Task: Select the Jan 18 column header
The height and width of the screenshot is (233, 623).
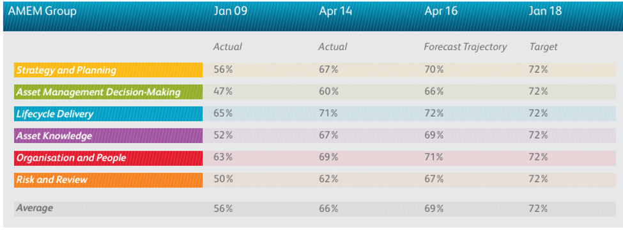Action: [x=545, y=11]
